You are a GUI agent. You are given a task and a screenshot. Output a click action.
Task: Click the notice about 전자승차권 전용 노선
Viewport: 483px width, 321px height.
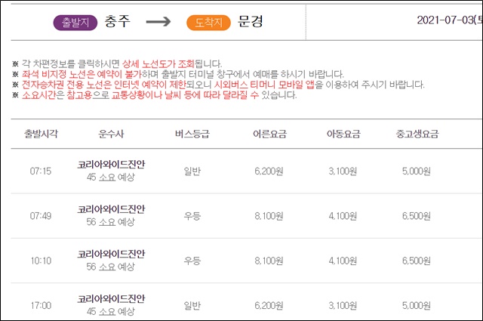pyautogui.click(x=218, y=85)
